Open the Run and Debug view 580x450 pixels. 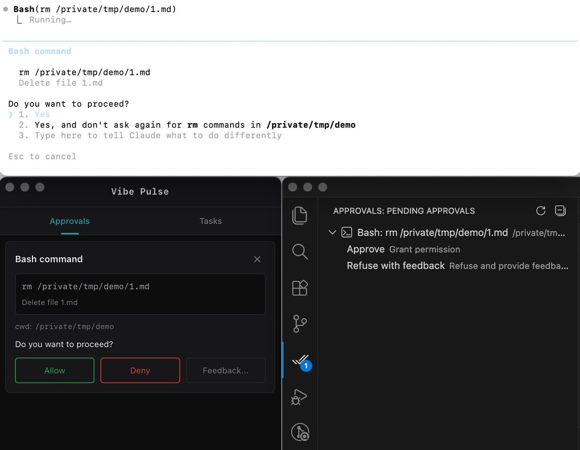[300, 396]
